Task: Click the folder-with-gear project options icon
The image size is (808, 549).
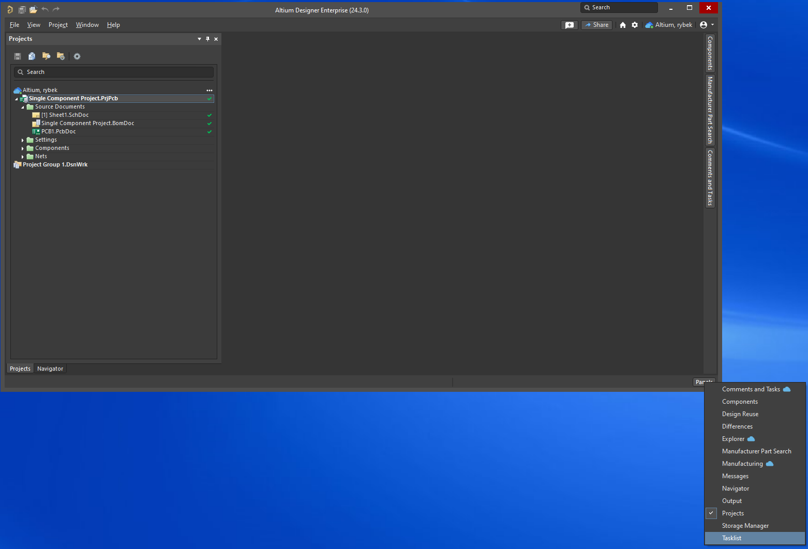Action: click(61, 56)
